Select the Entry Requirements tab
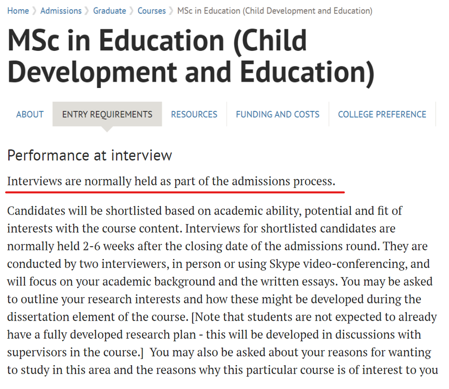449x389 pixels. pyautogui.click(x=107, y=115)
